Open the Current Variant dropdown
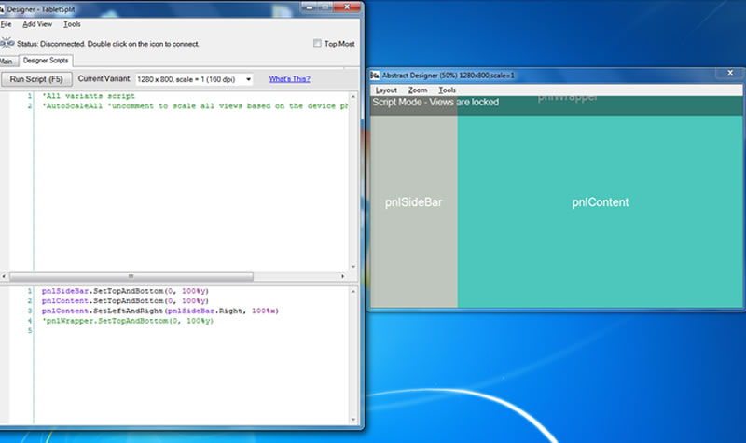 (x=248, y=80)
